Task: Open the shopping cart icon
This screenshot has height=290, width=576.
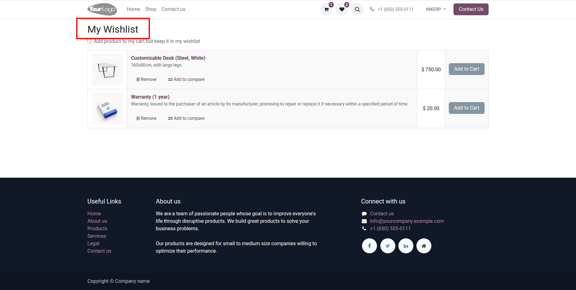Action: click(326, 9)
